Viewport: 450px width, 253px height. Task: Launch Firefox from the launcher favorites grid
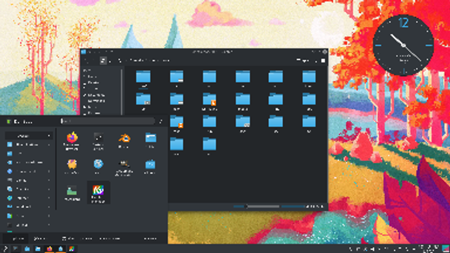72,141
